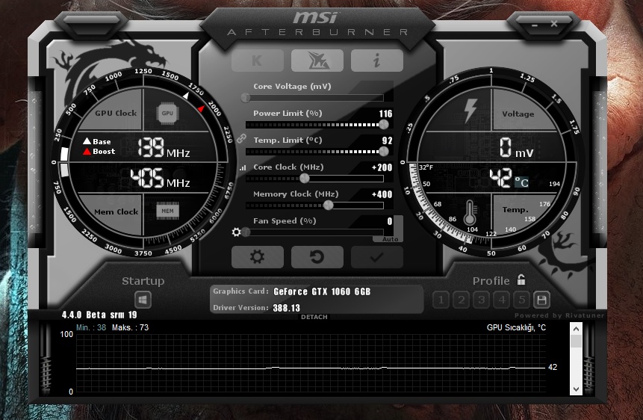Click the Temp. Limit value 92
643x420 pixels.
[387, 140]
